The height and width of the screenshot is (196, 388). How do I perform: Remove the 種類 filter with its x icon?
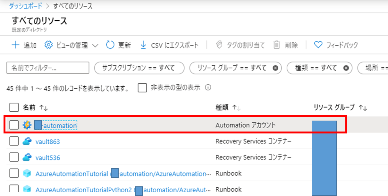click(x=346, y=68)
